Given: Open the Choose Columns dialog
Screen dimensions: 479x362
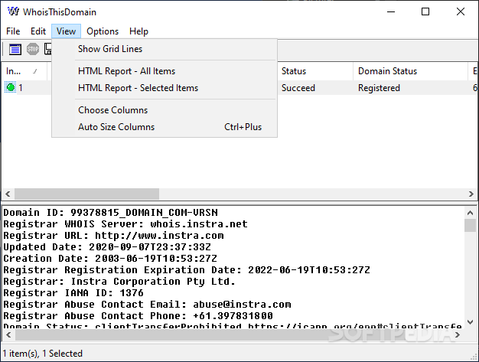Looking at the screenshot, I should click(165, 110).
